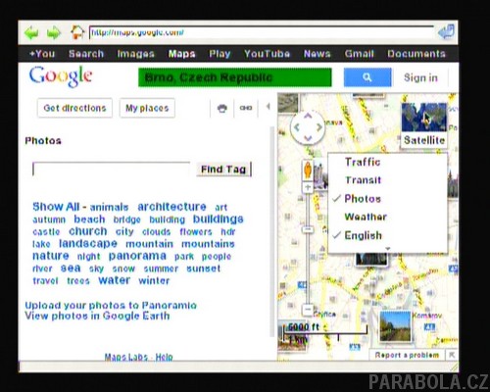The image size is (490, 392).
Task: Click the zoom in plus button
Action: [x=308, y=187]
